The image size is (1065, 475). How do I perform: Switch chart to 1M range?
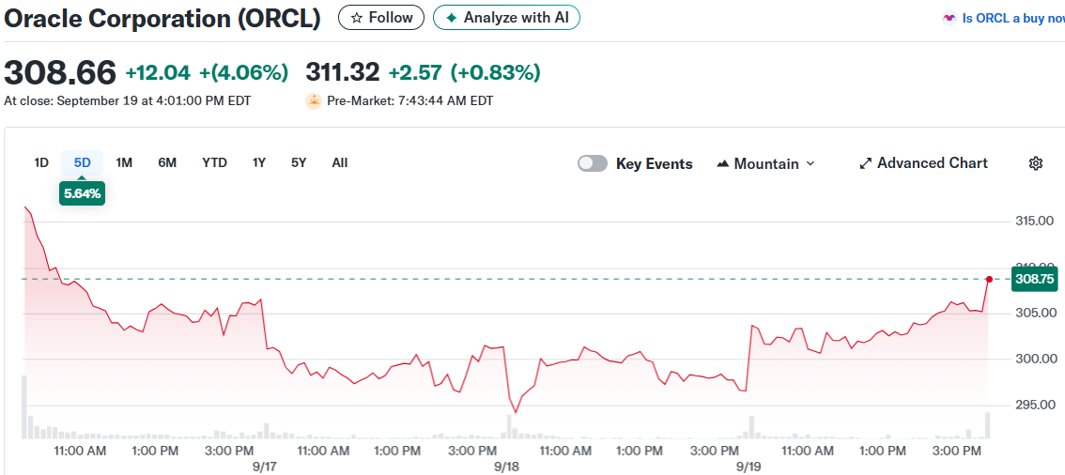tap(124, 162)
